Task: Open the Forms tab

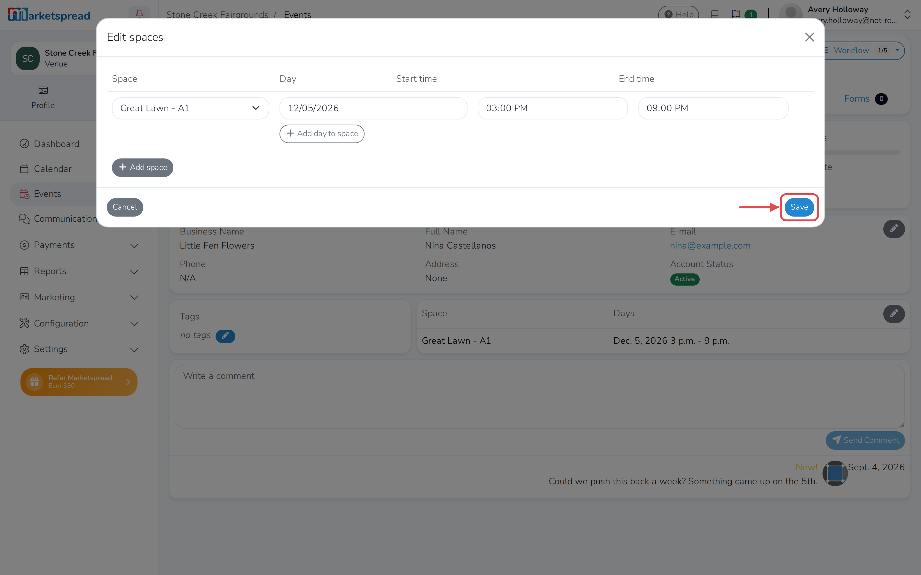Action: (865, 99)
